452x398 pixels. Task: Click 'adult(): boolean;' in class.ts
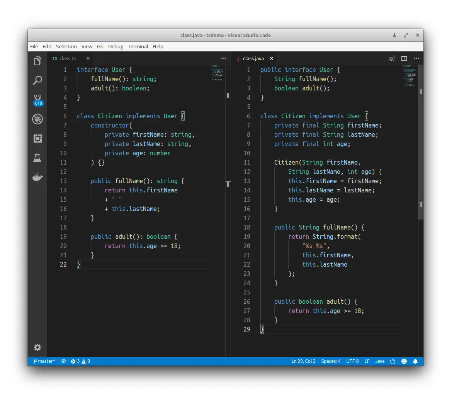click(x=120, y=88)
